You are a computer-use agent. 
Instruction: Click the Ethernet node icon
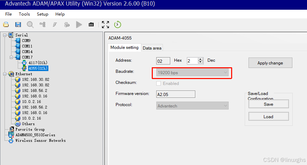(x=11, y=74)
